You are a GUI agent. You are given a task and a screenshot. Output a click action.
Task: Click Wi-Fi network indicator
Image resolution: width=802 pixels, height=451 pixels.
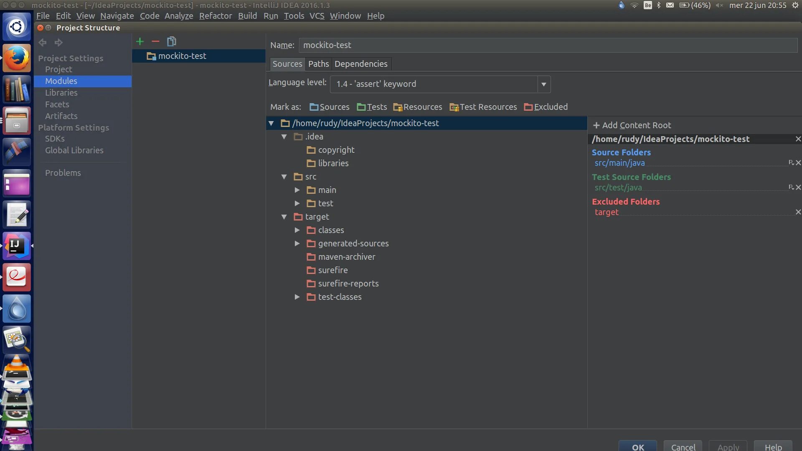coord(634,5)
